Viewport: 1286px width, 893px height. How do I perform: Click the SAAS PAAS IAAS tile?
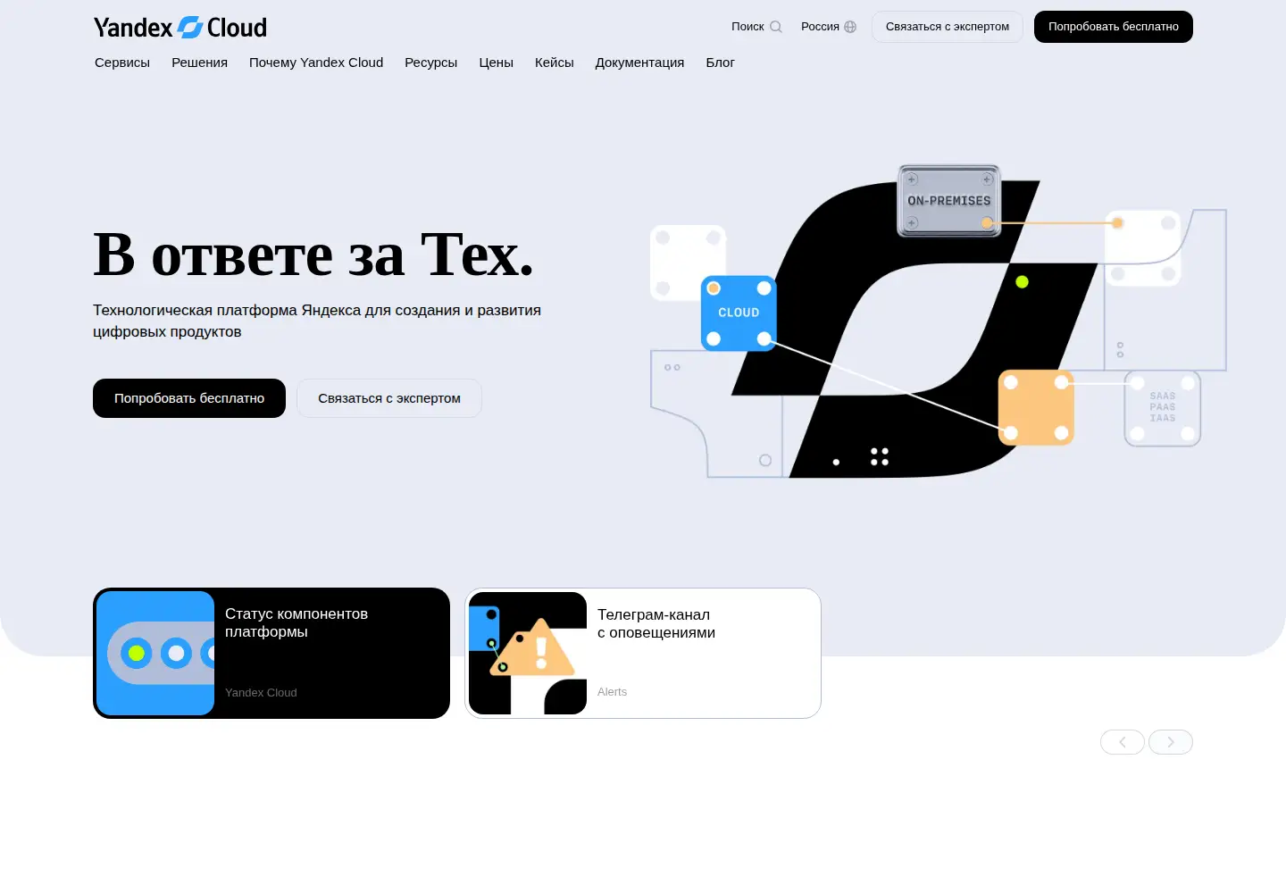pos(1162,407)
